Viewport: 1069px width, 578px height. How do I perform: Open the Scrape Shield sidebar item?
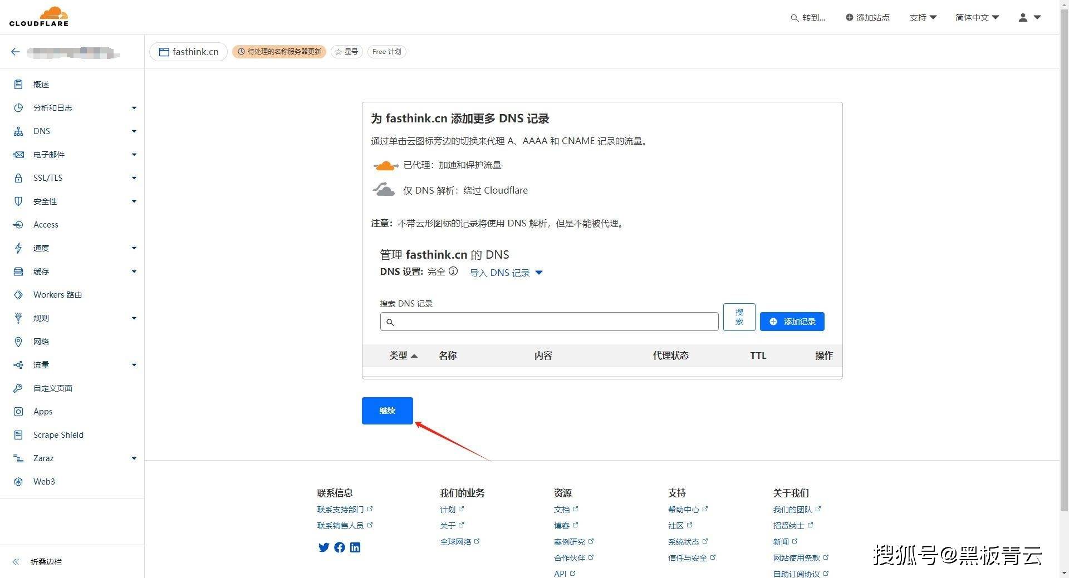72,435
